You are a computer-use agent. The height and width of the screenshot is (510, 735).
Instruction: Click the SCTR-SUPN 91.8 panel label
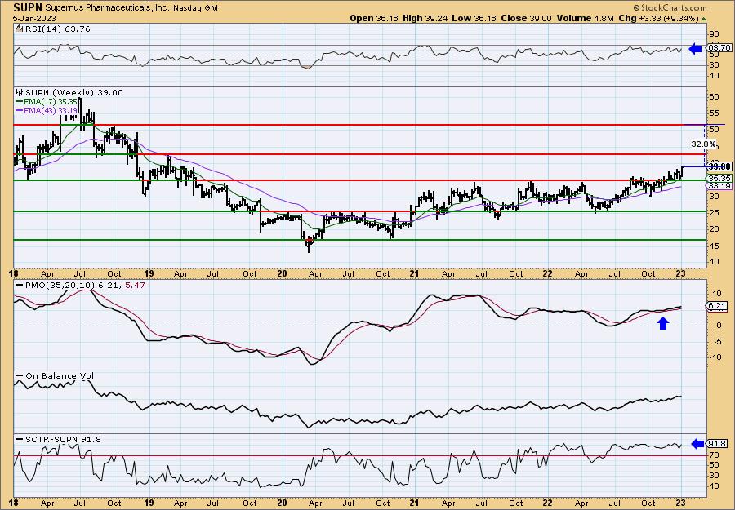(63, 439)
